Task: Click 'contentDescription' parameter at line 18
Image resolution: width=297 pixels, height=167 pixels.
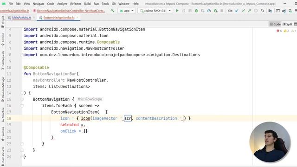Action: click(156, 118)
